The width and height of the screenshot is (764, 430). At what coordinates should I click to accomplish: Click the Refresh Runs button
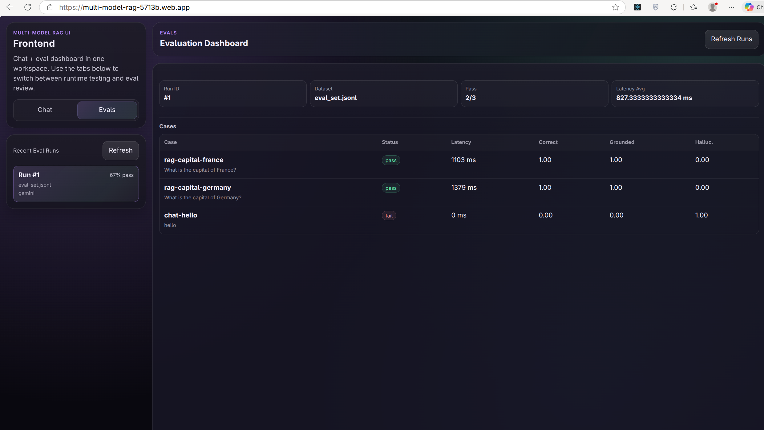[x=731, y=39]
